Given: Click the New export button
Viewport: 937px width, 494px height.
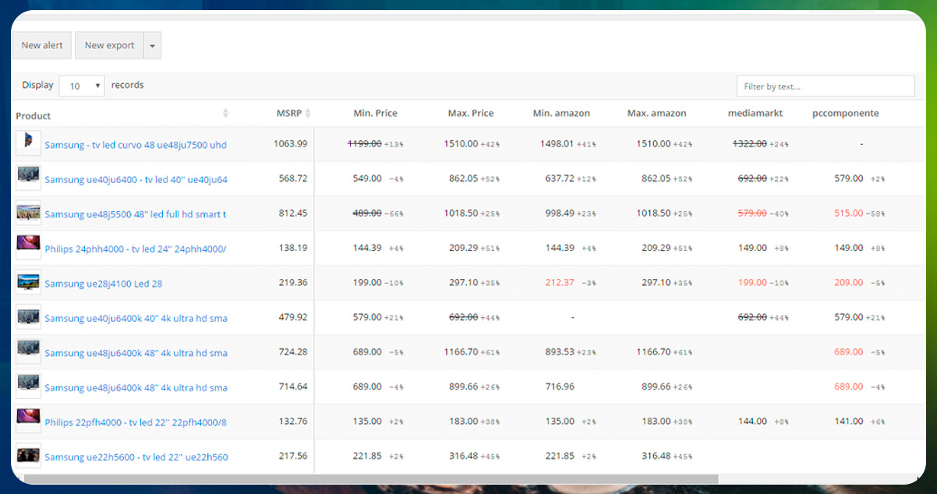Looking at the screenshot, I should tap(110, 45).
